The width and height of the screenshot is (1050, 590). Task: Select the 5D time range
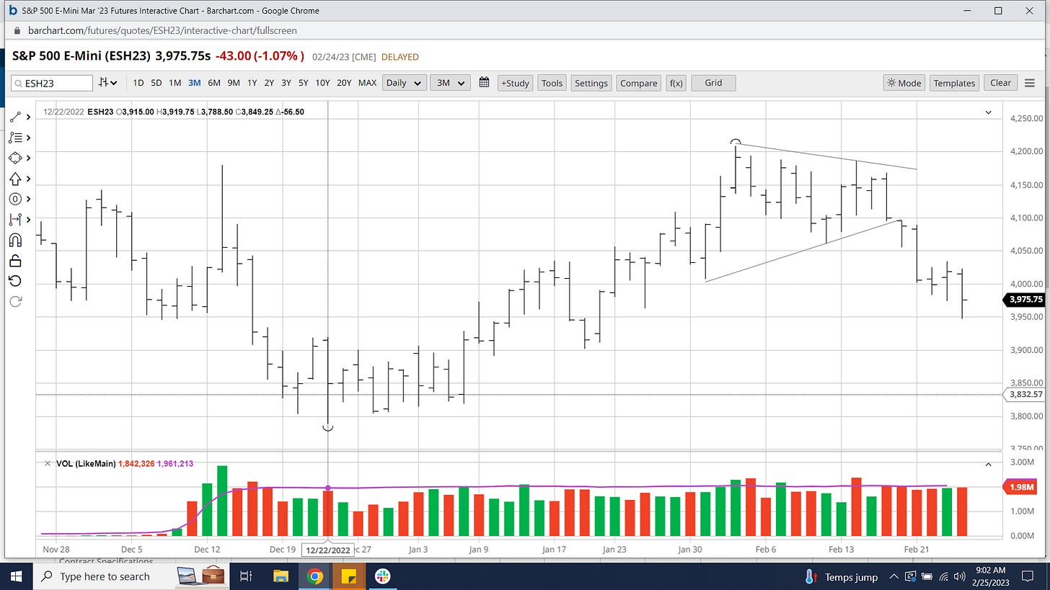click(156, 83)
